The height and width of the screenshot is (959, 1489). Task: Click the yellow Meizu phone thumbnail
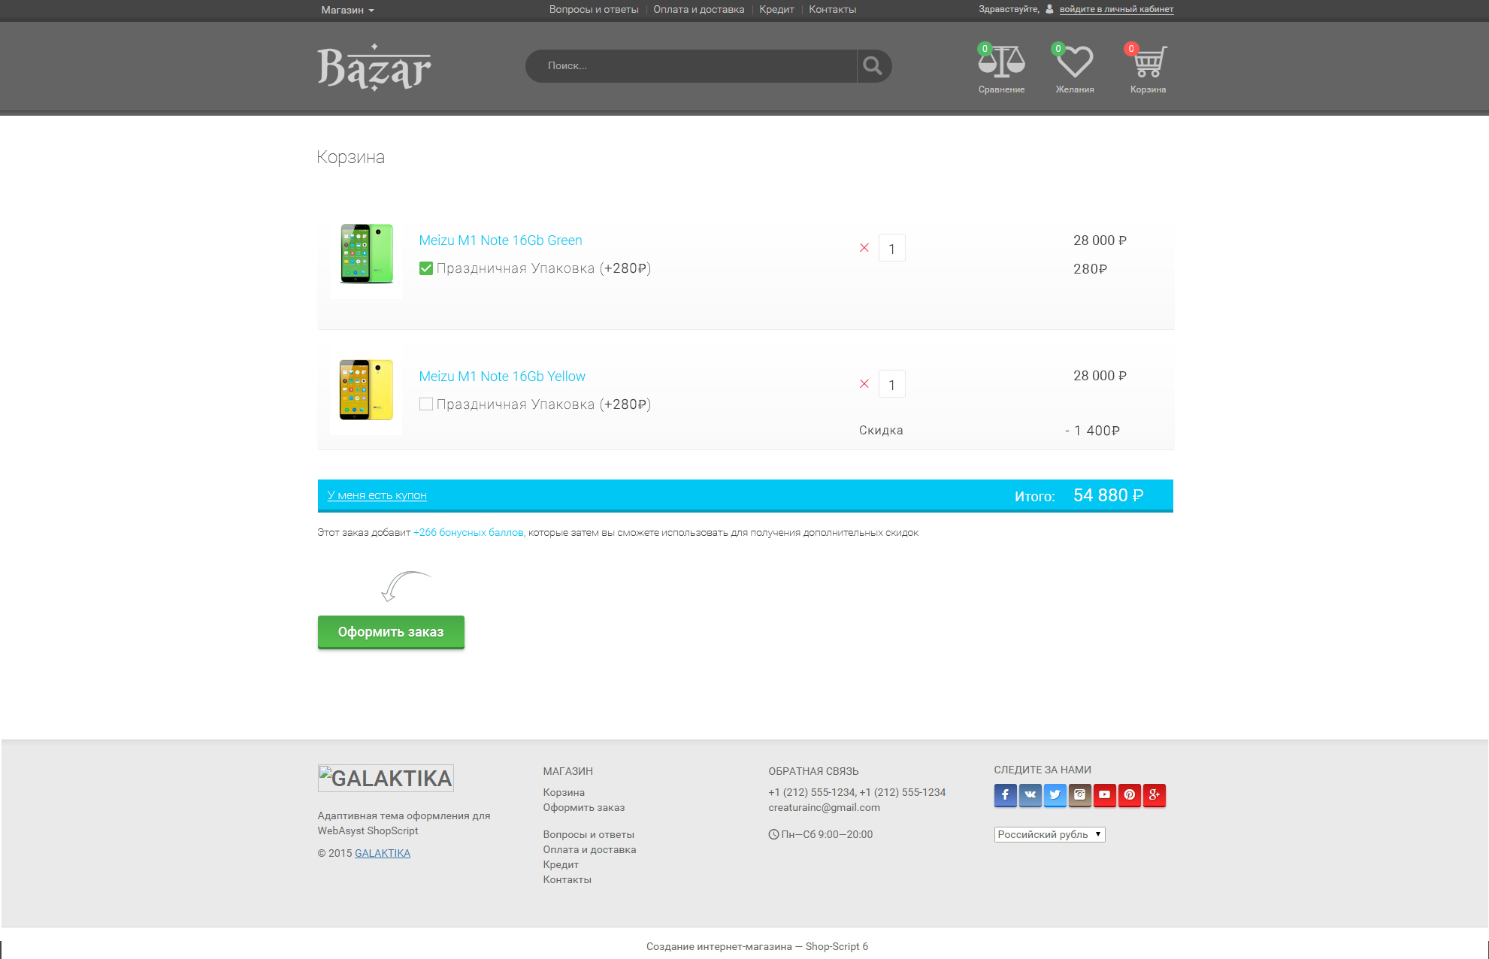pos(366,389)
